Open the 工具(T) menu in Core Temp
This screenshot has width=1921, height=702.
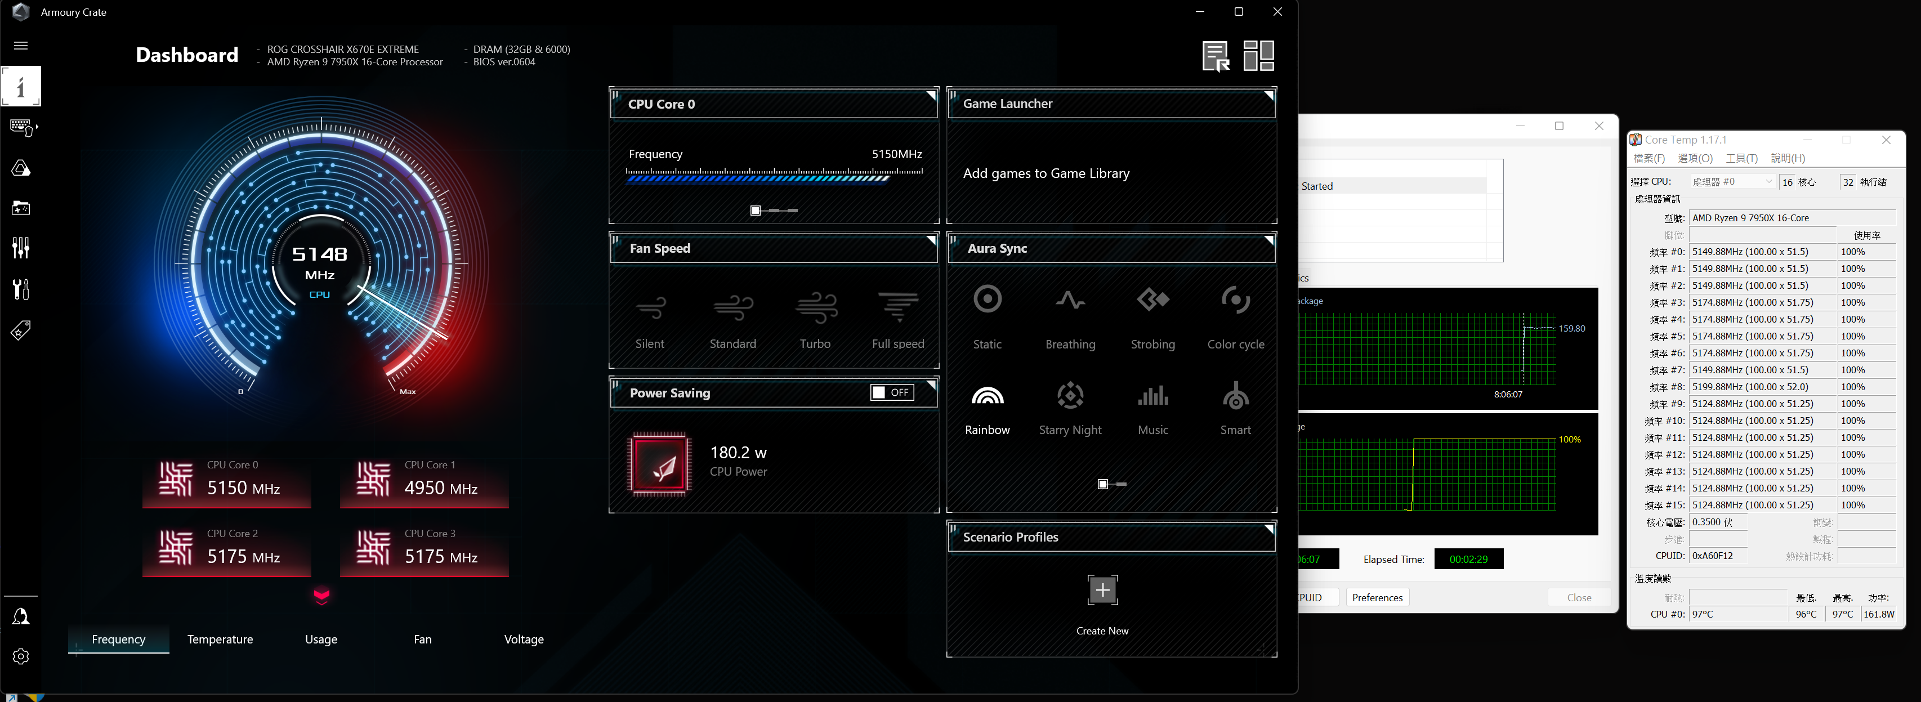(x=1741, y=158)
